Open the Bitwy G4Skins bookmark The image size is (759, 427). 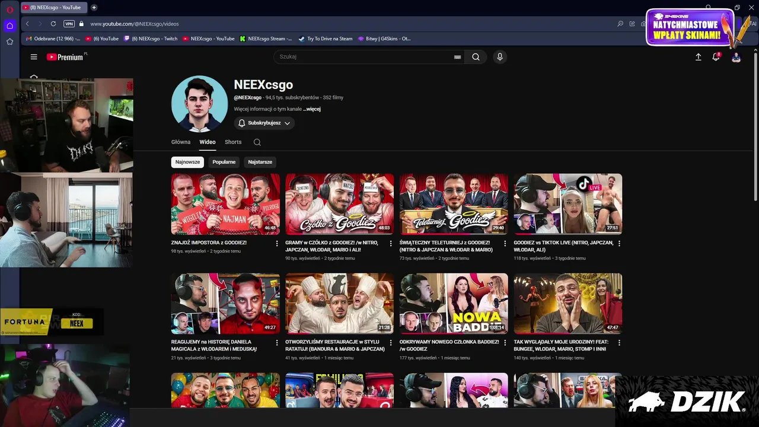point(384,39)
